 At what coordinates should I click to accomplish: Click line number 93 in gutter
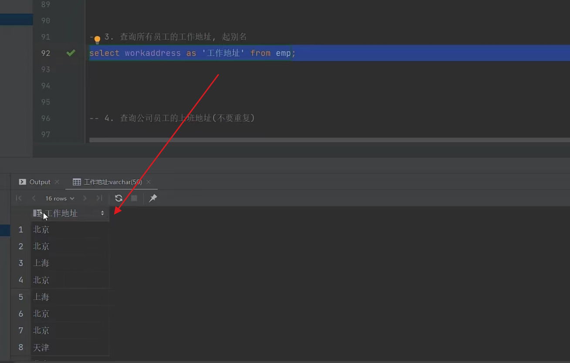(x=45, y=69)
